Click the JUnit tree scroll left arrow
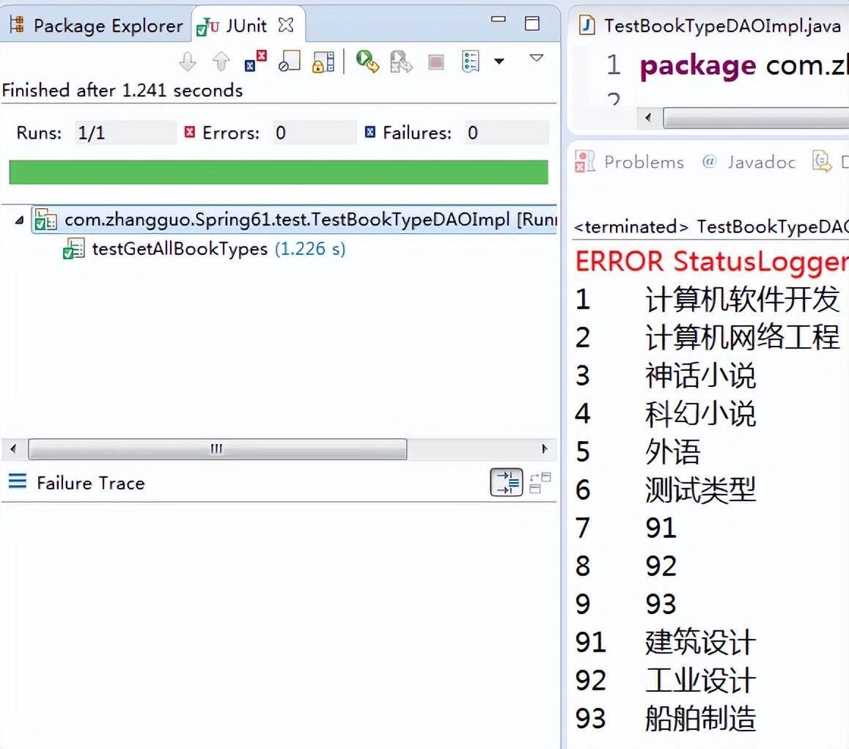Viewport: 849px width, 749px height. pos(13,449)
